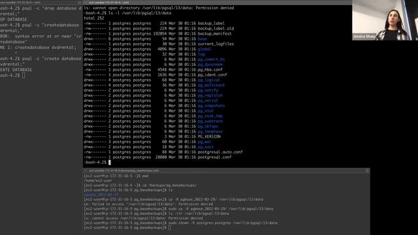
Task: Click the postgresql.conf file name
Action: click(215, 157)
